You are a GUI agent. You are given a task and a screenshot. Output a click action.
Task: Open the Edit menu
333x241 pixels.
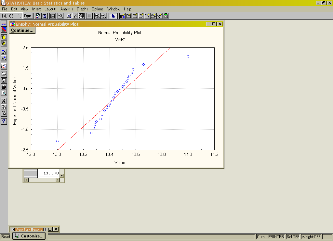(x=14, y=9)
